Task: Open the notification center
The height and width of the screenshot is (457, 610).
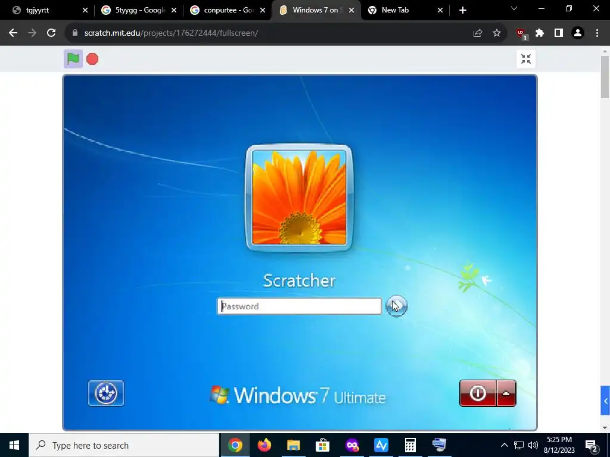Action: (x=592, y=446)
